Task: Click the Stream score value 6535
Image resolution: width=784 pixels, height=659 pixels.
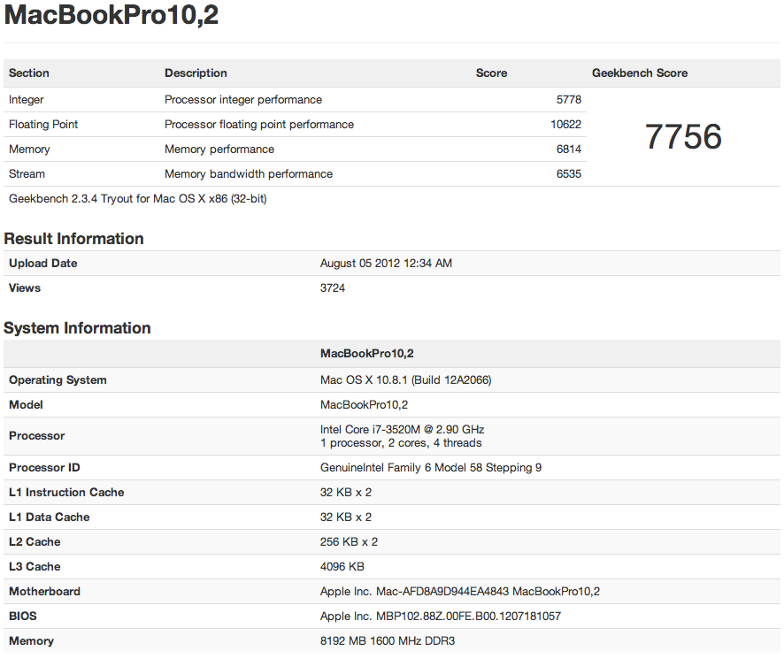Action: 568,174
